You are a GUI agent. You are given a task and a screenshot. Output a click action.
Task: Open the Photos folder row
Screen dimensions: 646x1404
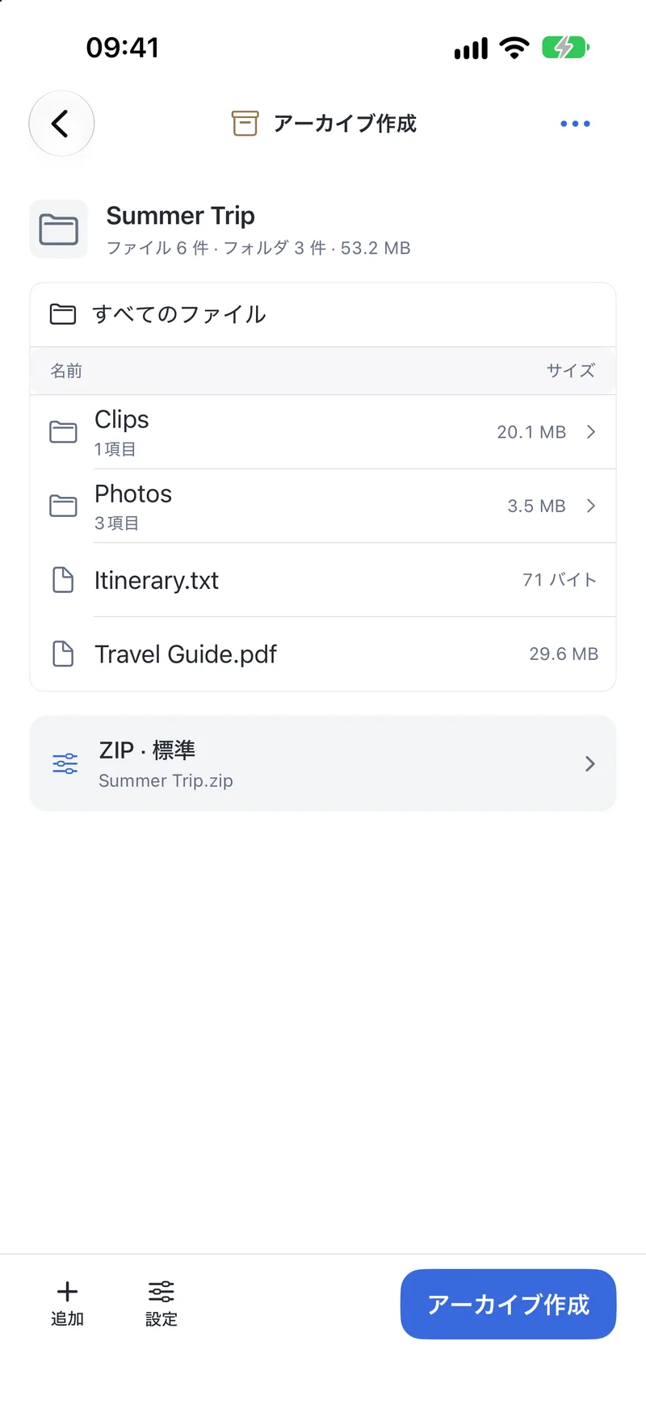[323, 506]
